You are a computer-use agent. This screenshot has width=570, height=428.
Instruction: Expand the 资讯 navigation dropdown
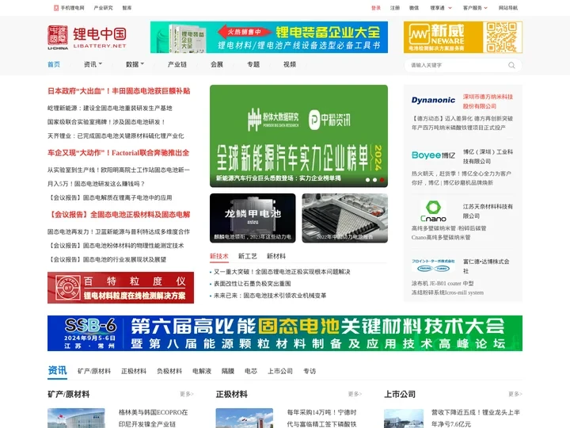click(93, 64)
